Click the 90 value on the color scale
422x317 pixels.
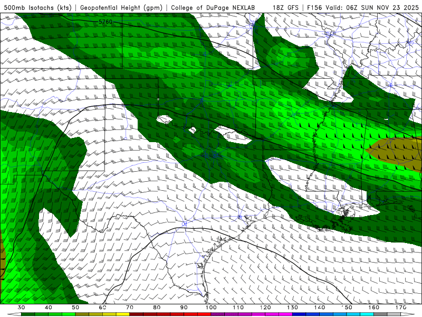coord(184,307)
